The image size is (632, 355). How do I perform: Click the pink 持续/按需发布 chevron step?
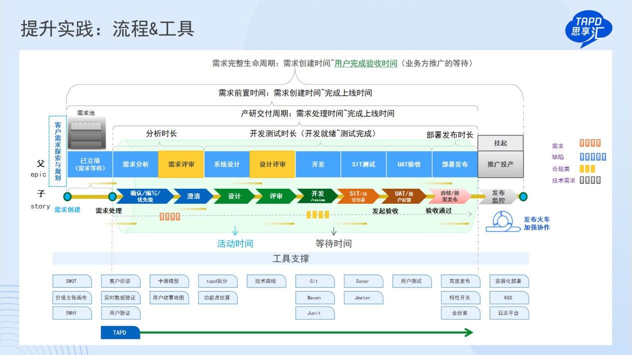[449, 196]
